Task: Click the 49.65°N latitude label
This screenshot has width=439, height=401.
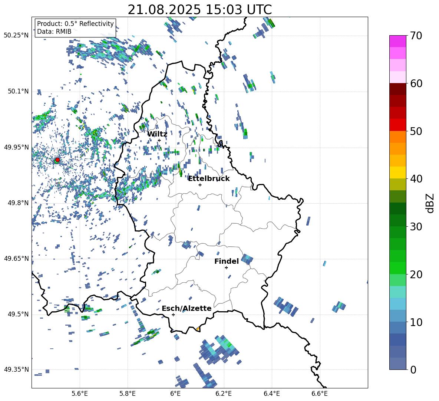Action: click(16, 258)
